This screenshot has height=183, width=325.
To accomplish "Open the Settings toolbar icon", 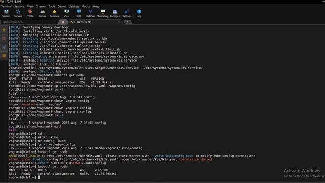I will coord(126,13).
